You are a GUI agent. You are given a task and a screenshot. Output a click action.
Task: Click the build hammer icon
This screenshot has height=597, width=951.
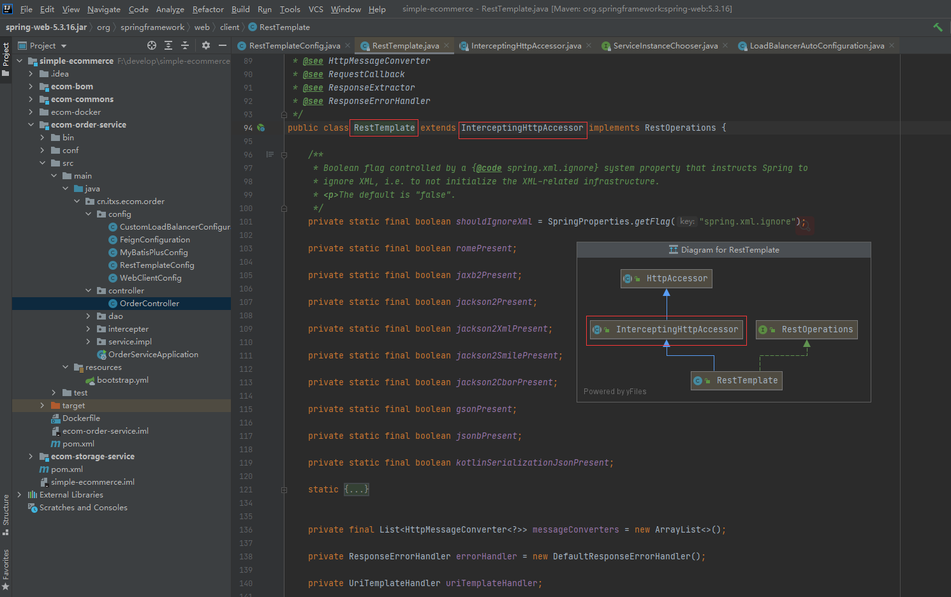point(937,27)
